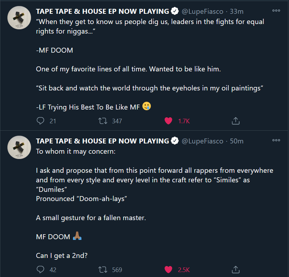Click the bottom tweet's profile avatar
Viewport: 289px width, 277px height.
point(19,147)
